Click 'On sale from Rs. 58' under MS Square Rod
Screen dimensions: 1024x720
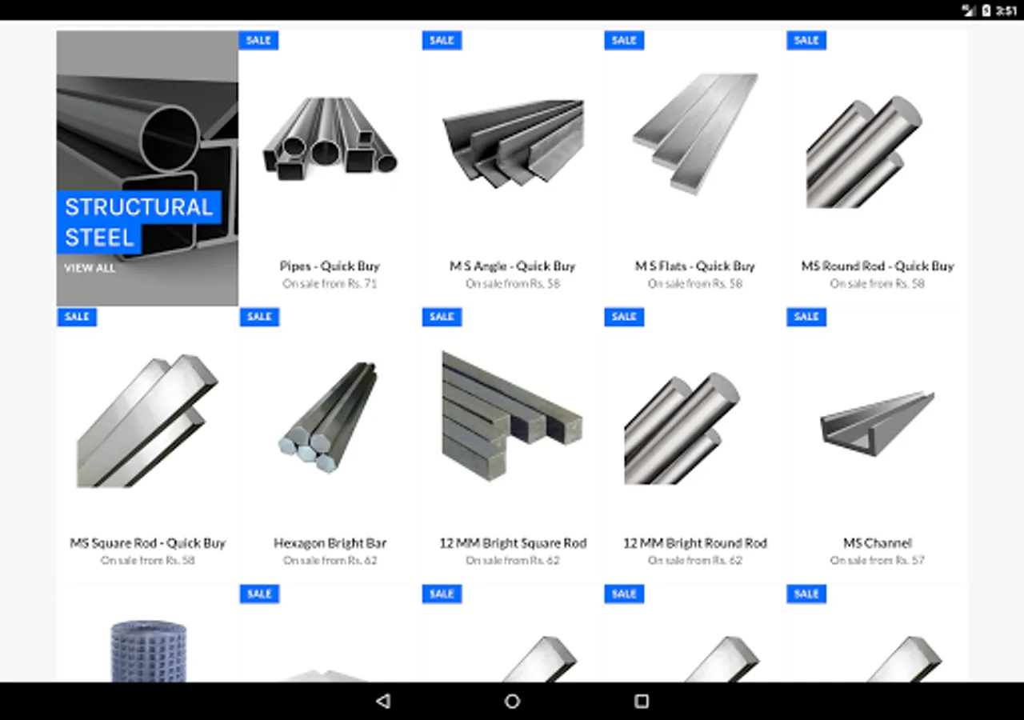[x=147, y=561]
